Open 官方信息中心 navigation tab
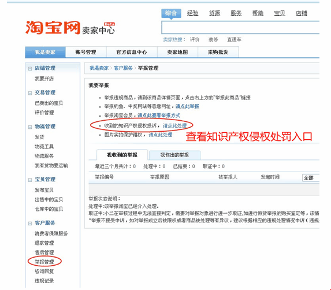Image resolution: width=331 pixels, height=290 pixels. coord(132,52)
